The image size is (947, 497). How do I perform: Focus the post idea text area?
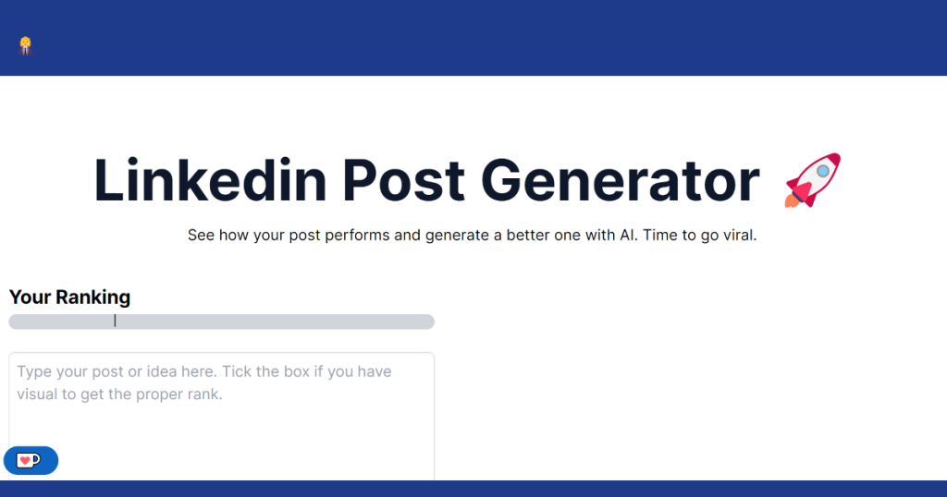click(222, 417)
